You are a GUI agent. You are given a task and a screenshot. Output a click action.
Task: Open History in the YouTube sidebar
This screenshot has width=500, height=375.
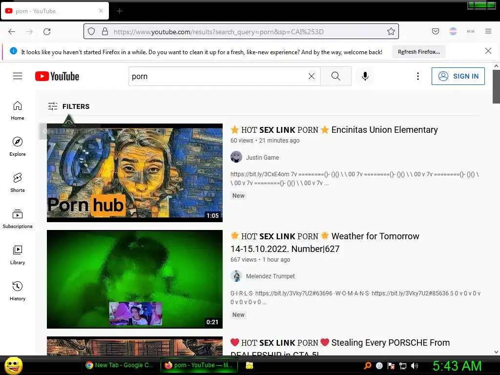pyautogui.click(x=18, y=291)
